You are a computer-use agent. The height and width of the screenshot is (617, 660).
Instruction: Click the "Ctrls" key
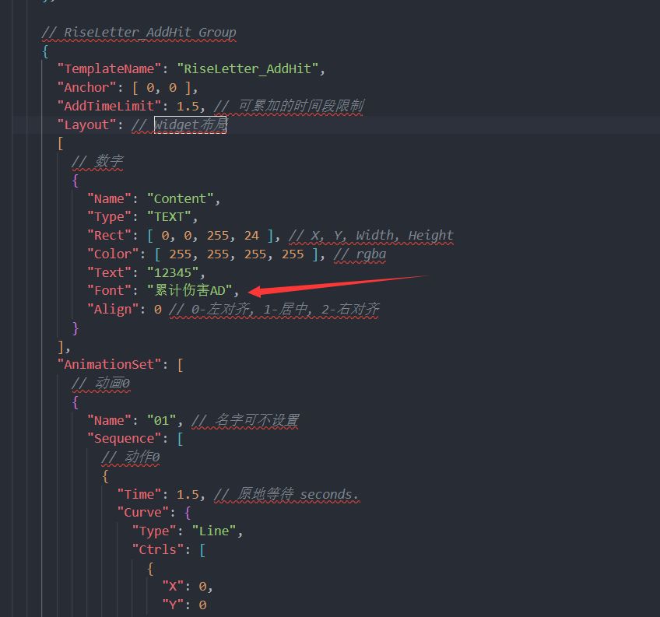(157, 549)
